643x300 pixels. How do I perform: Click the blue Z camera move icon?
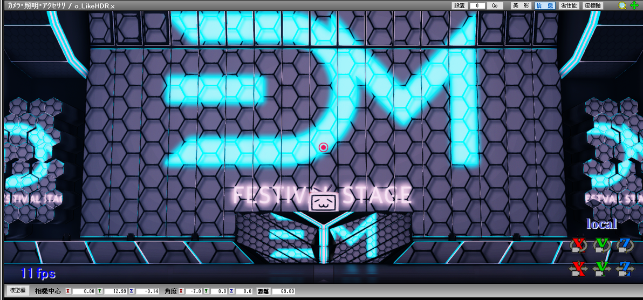tap(625, 269)
